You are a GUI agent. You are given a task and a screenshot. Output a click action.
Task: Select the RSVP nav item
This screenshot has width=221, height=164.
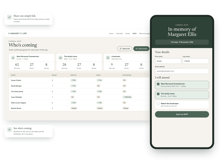[x=135, y=33]
